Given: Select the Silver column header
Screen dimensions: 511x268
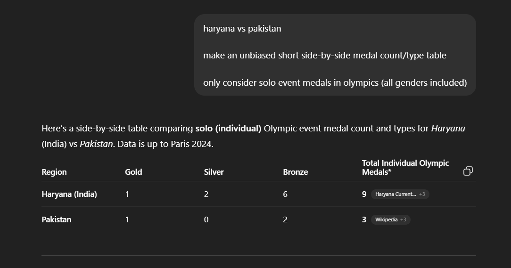Looking at the screenshot, I should (214, 172).
